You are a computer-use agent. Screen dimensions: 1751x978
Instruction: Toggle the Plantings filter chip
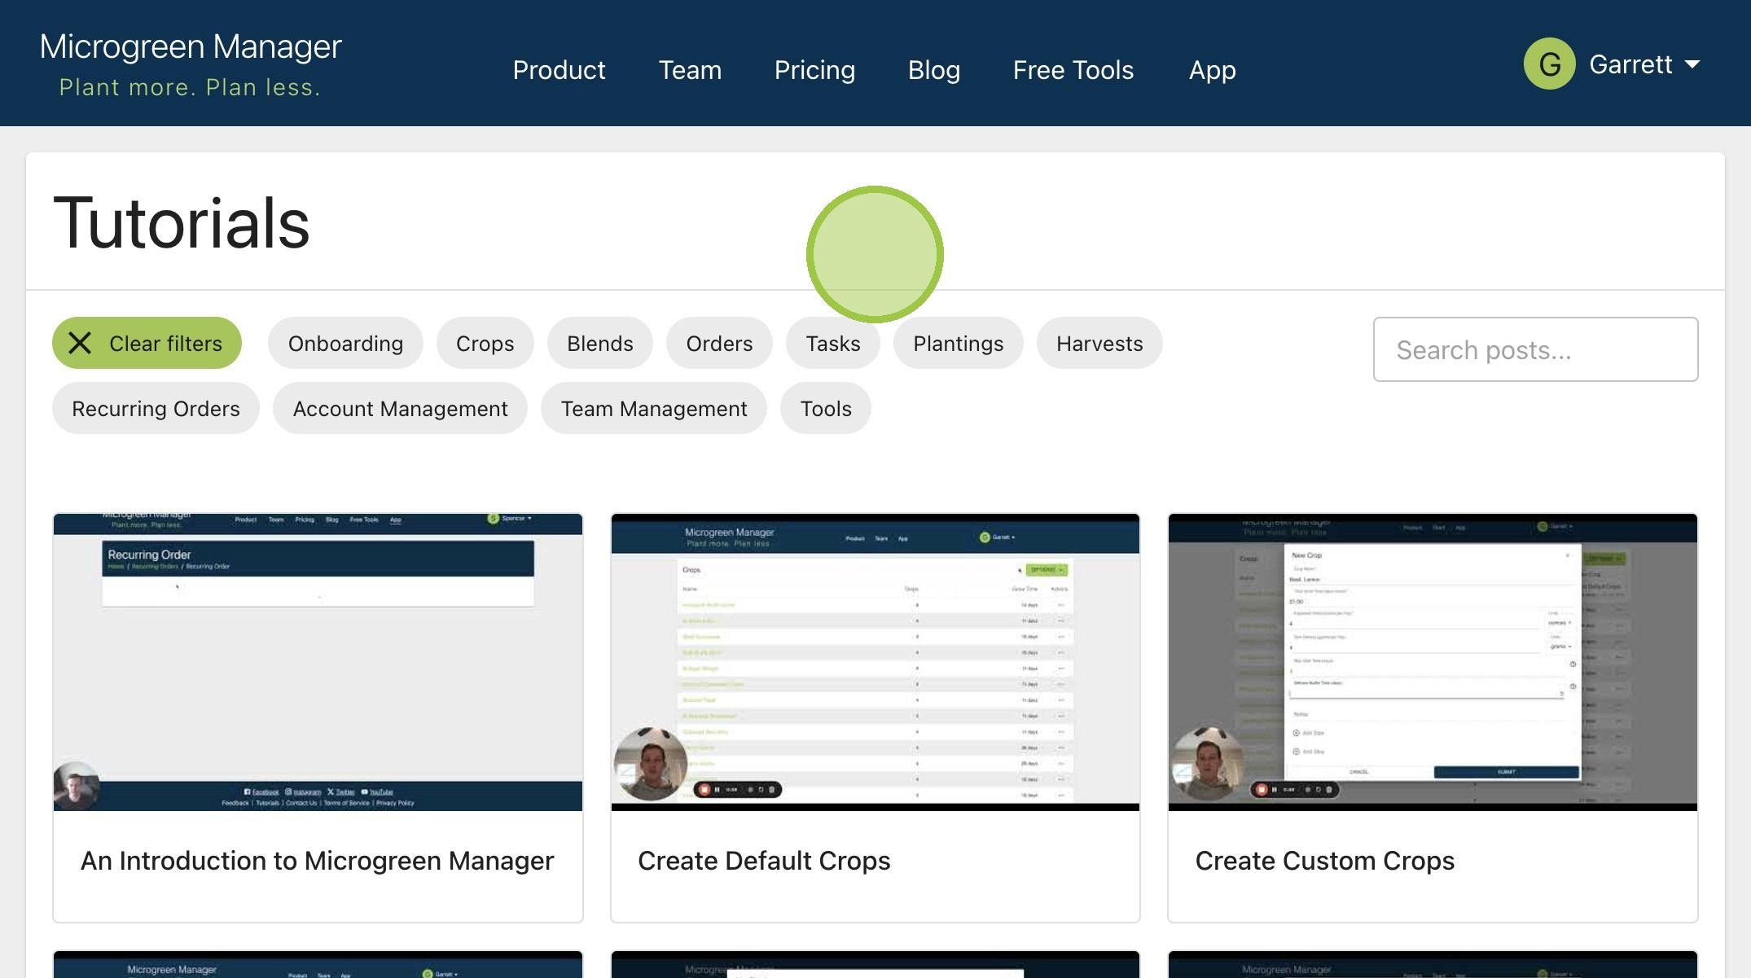pos(958,343)
